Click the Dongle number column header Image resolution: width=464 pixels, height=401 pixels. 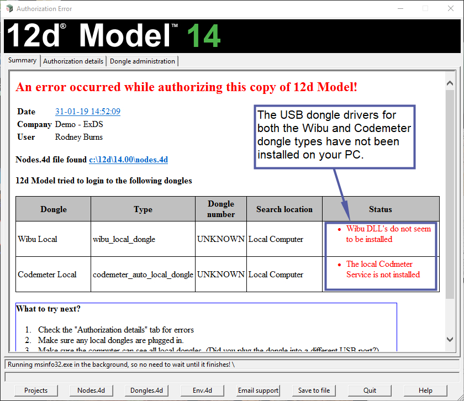click(x=221, y=209)
